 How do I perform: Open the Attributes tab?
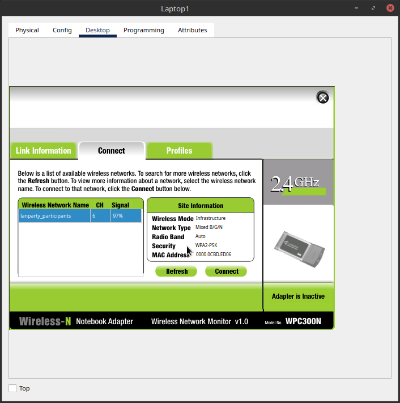coord(193,30)
